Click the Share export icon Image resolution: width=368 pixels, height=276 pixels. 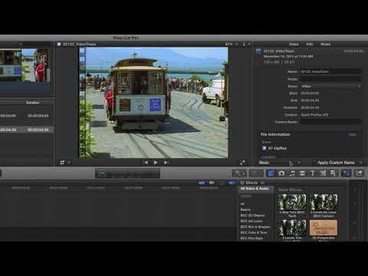[359, 173]
